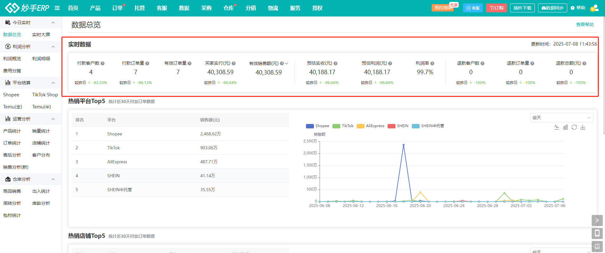Click the 今日实时 section icon
The height and width of the screenshot is (253, 605).
(x=8, y=23)
